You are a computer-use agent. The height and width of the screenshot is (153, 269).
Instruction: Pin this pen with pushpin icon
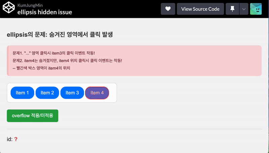232,9
